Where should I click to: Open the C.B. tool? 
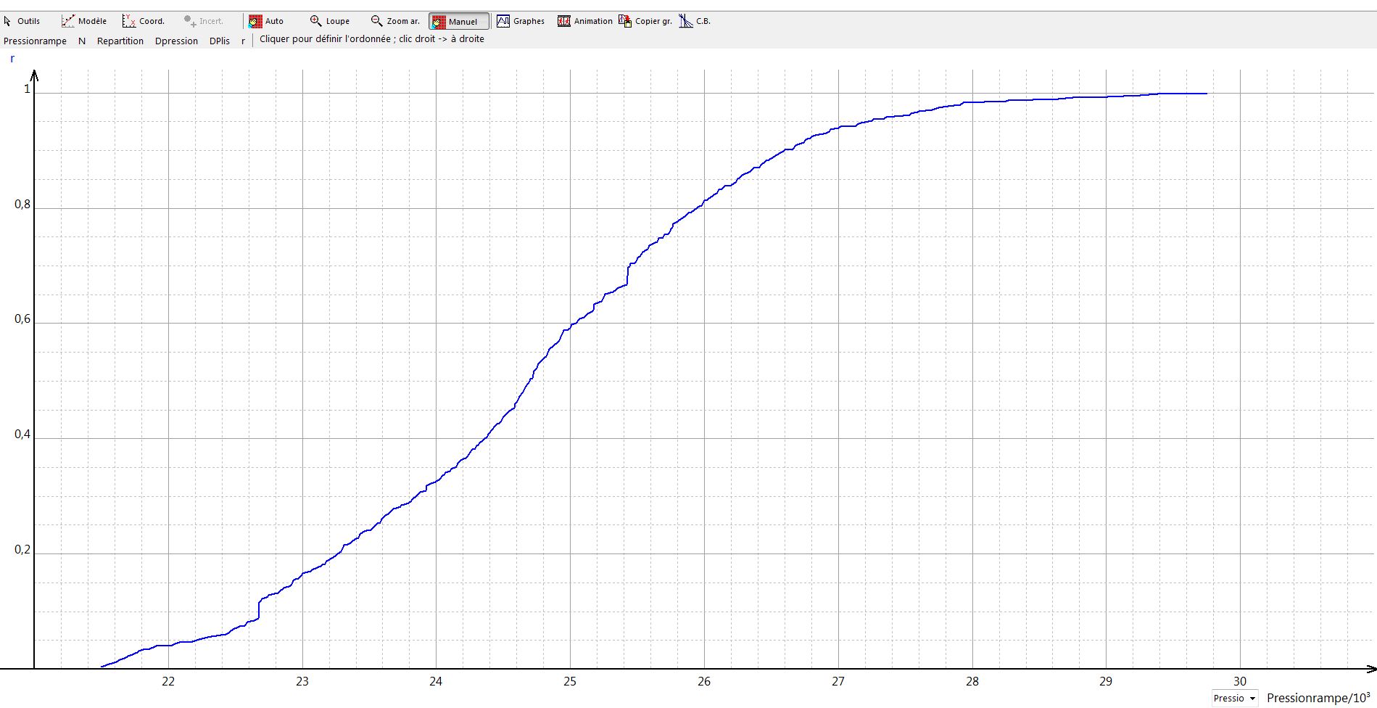[695, 21]
